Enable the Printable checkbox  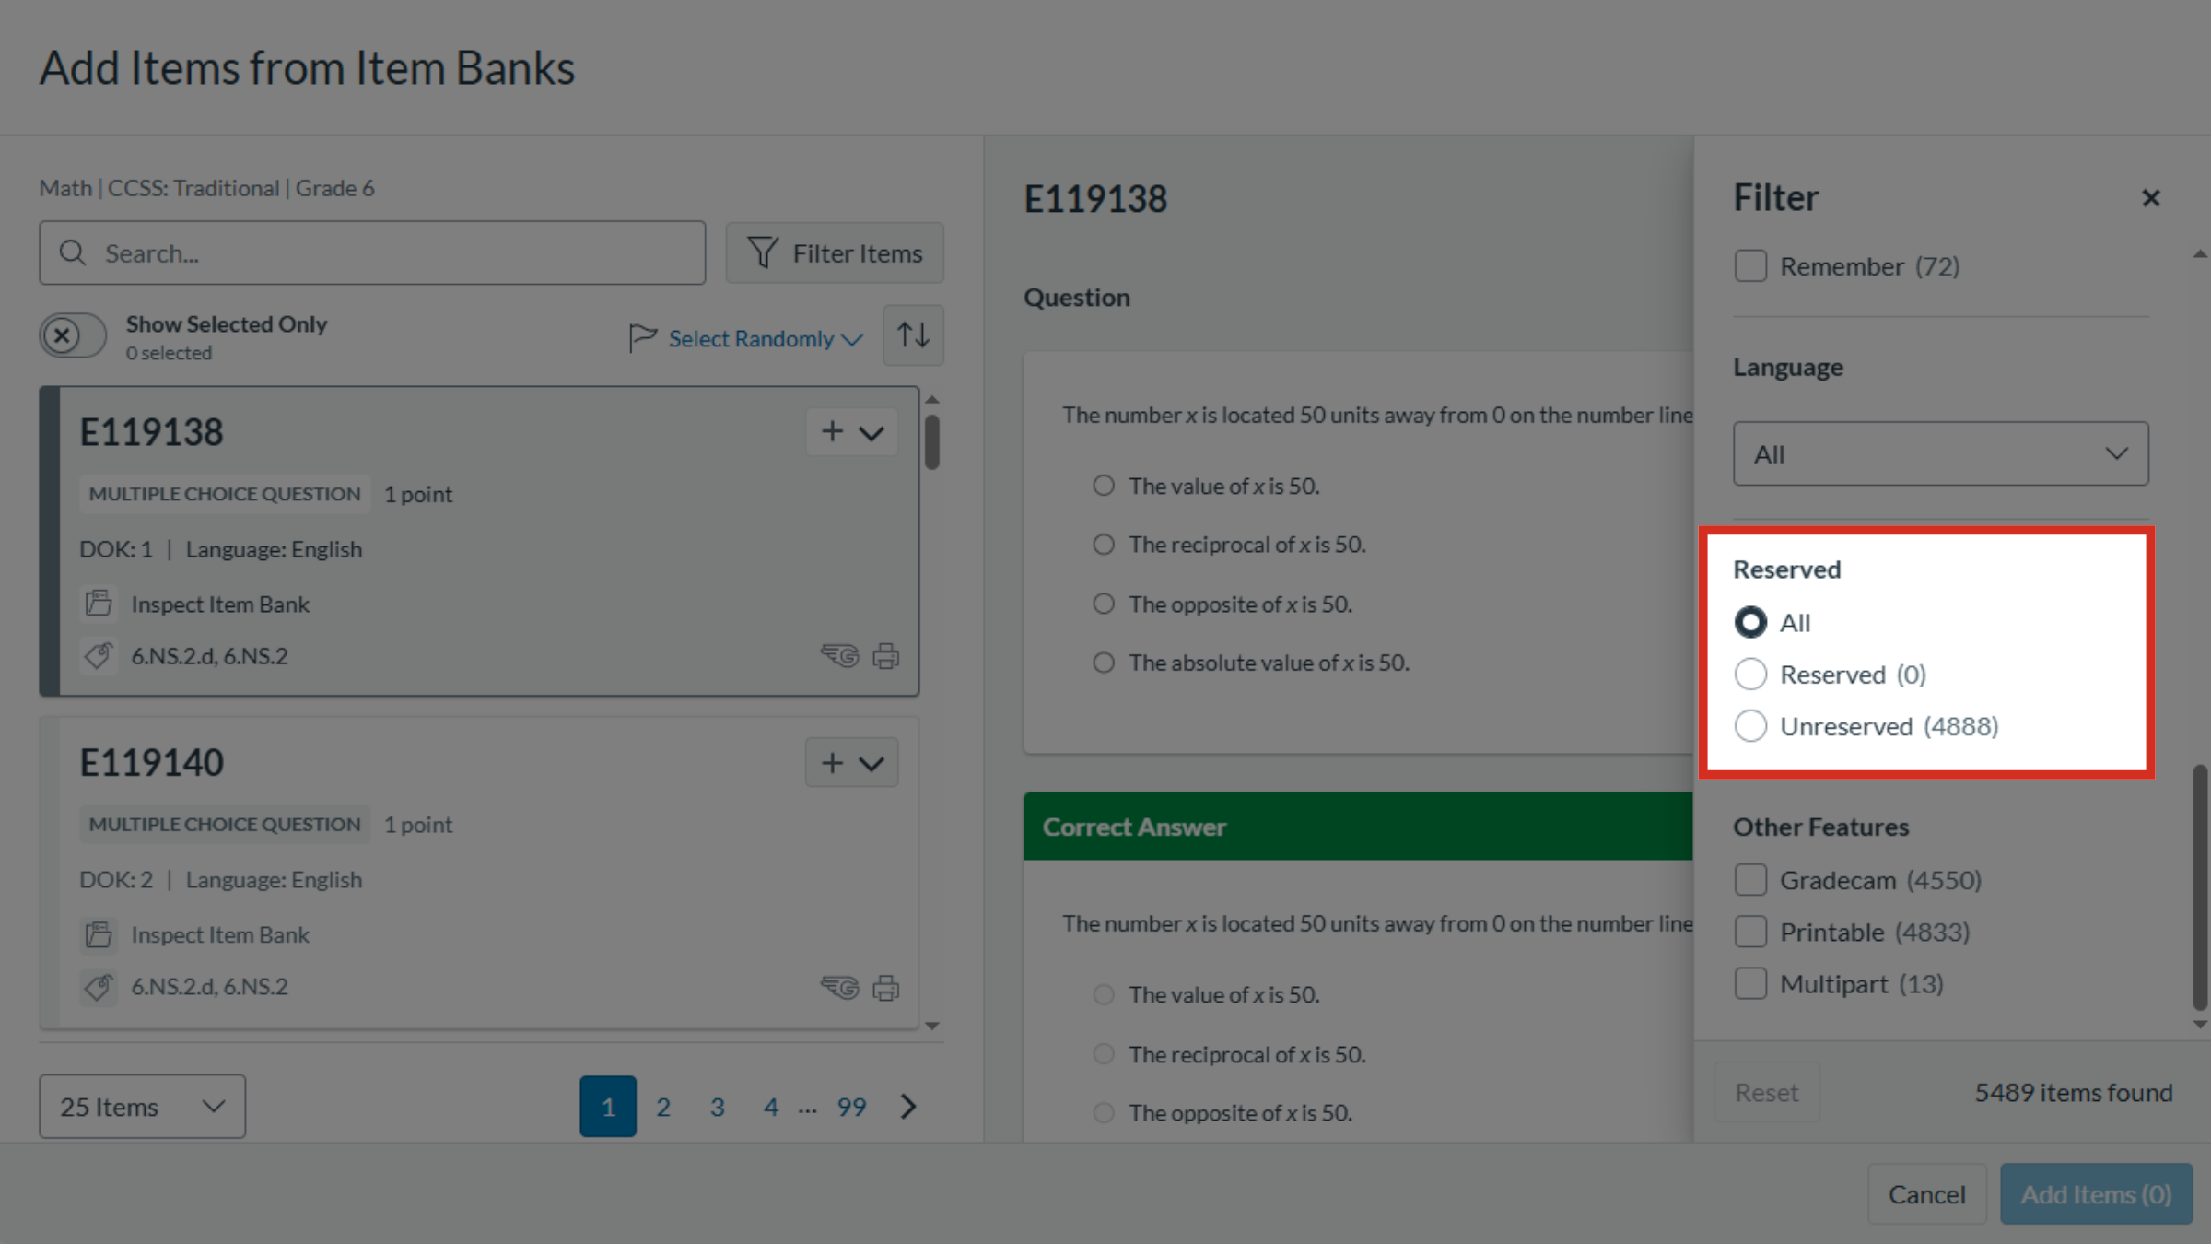(1750, 932)
